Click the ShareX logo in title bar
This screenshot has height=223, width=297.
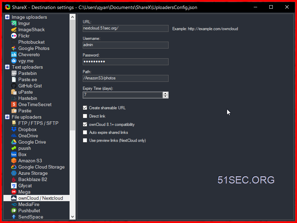coord(8,7)
